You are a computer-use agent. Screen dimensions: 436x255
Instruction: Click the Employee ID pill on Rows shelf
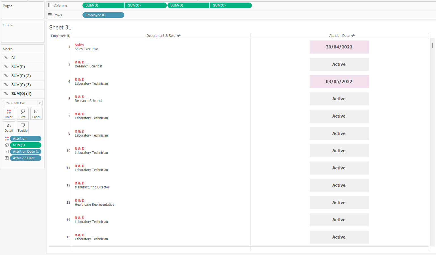[x=103, y=15]
